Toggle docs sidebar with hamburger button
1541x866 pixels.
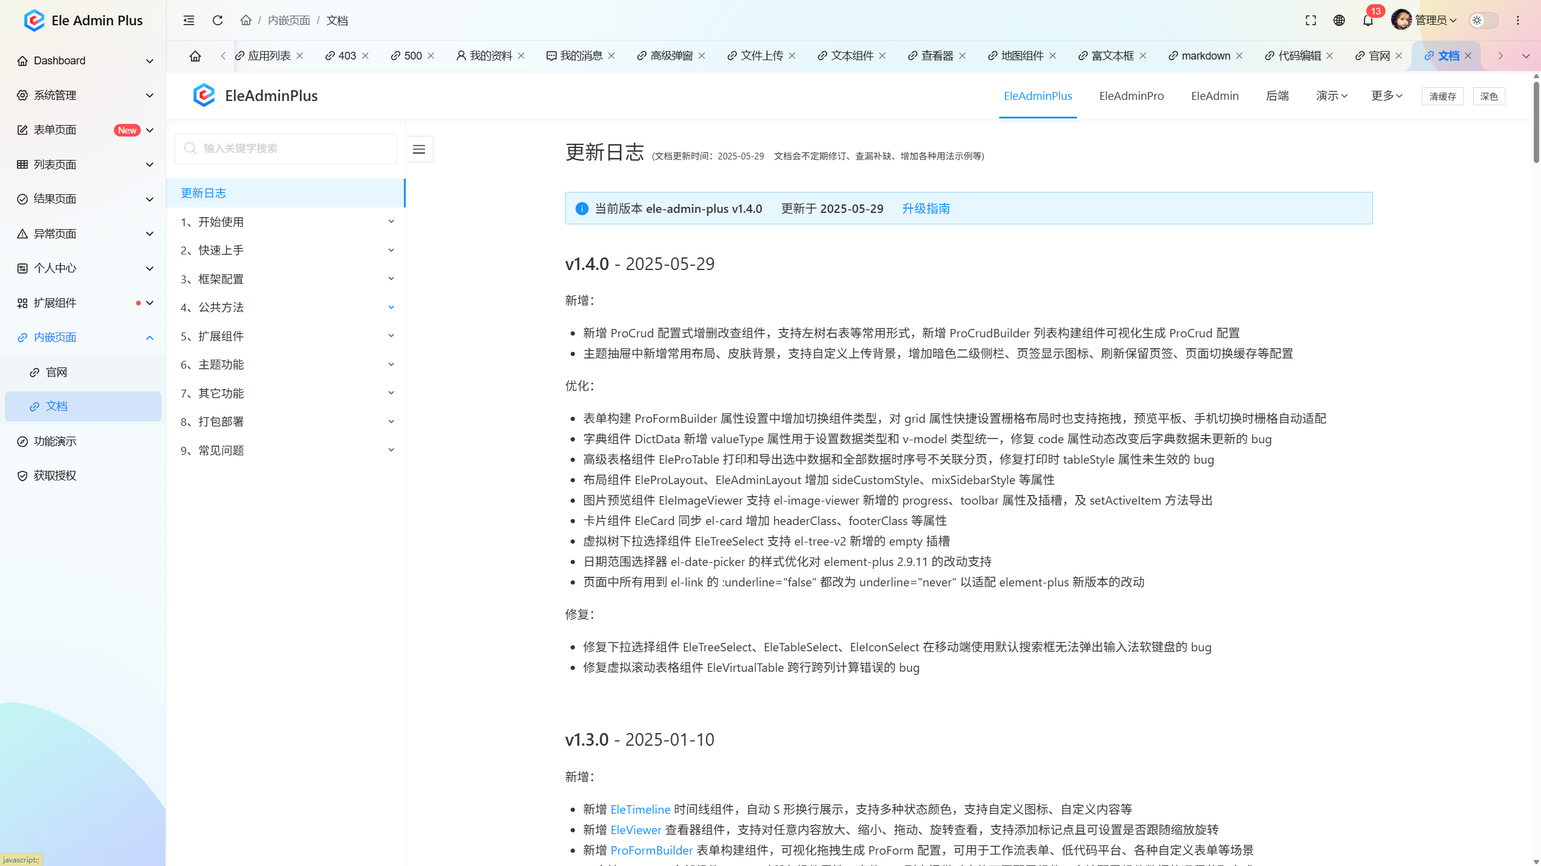(x=419, y=149)
